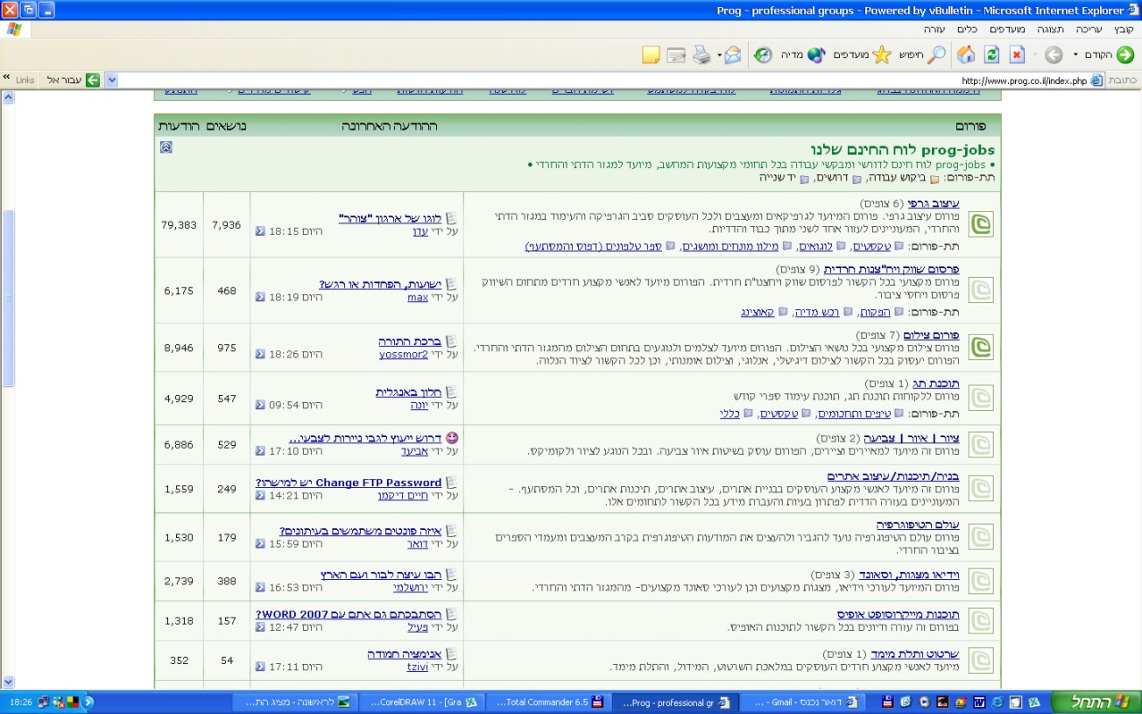Go to last post by tzivi arrow icon
1142x714 pixels.
coord(260,667)
